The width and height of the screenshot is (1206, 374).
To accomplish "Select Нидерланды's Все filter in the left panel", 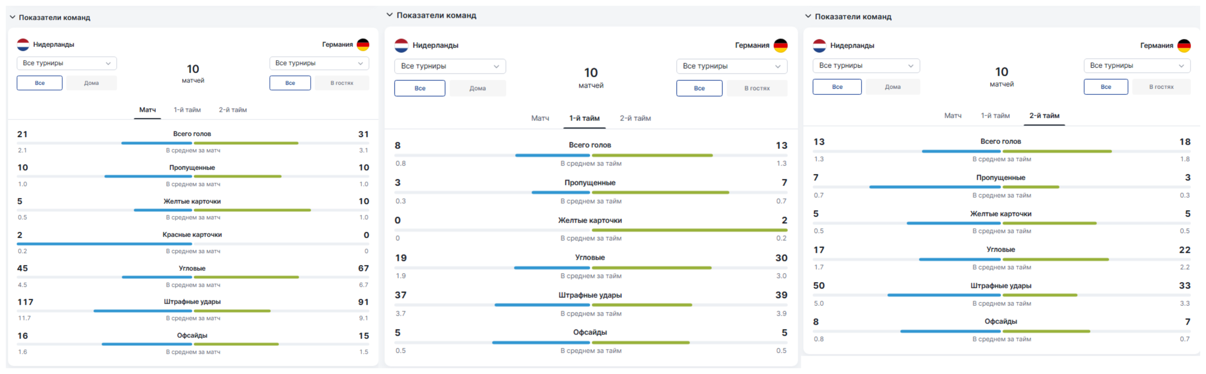I will 40,83.
